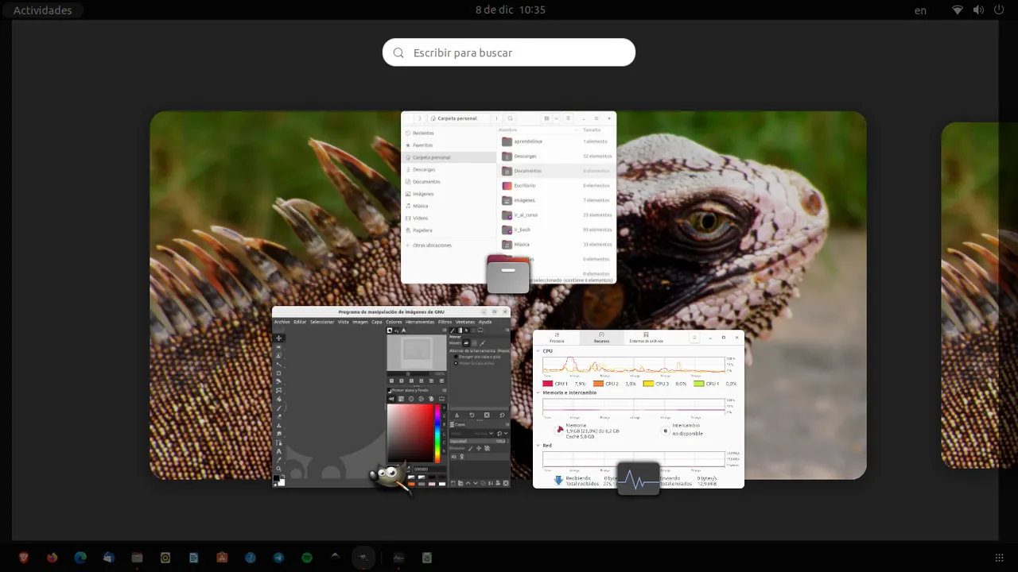The width and height of the screenshot is (1018, 572).
Task: Toggle list/grid view button in Files
Action: [x=546, y=118]
